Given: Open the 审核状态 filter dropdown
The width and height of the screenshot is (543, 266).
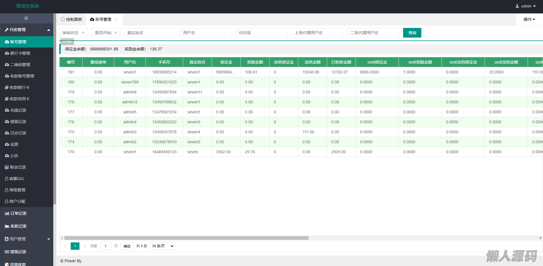Looking at the screenshot, I should 74,33.
